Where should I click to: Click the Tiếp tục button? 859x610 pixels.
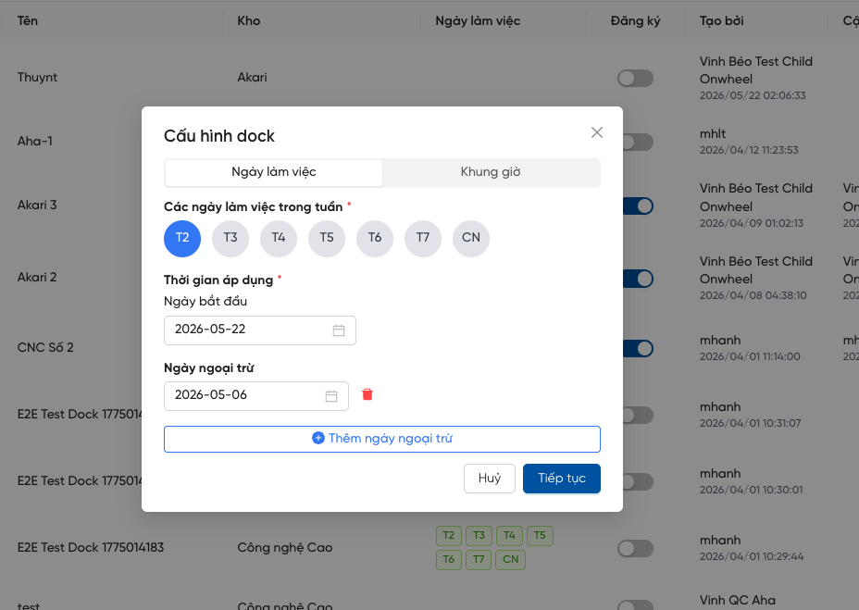point(562,479)
